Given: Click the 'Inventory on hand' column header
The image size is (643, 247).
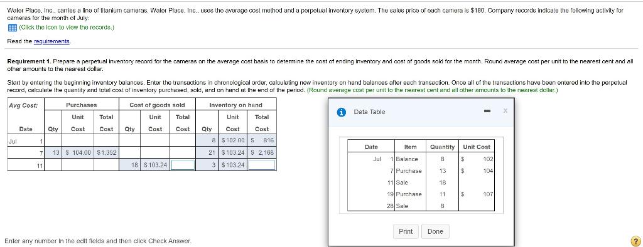Looking at the screenshot, I should (236, 105).
